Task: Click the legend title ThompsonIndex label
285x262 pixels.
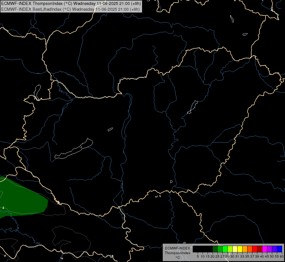Action: (177, 253)
